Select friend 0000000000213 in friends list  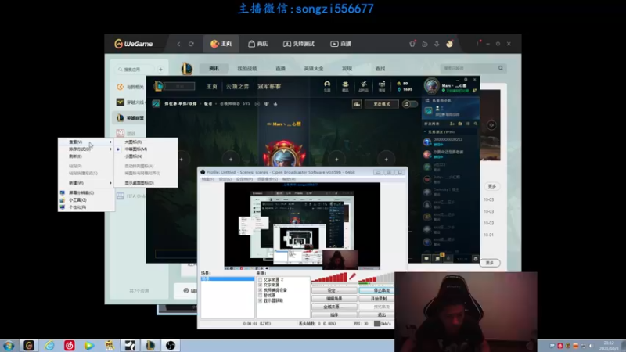(x=451, y=142)
